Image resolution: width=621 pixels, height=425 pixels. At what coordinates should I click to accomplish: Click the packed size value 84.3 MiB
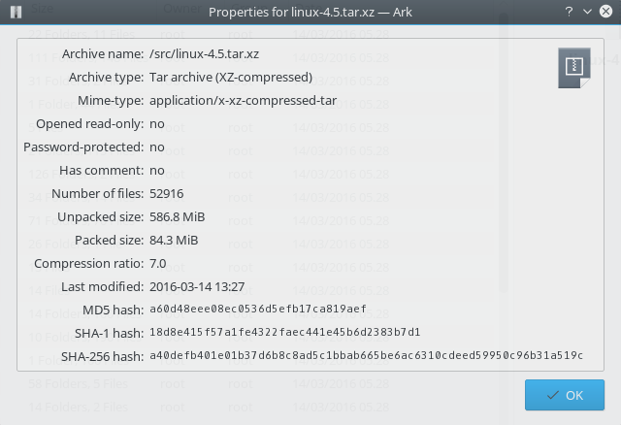pos(174,240)
